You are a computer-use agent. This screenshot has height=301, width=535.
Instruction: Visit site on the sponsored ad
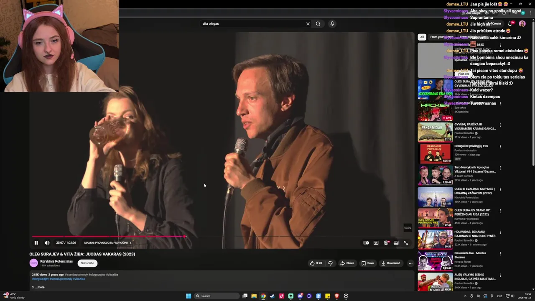tap(463, 74)
